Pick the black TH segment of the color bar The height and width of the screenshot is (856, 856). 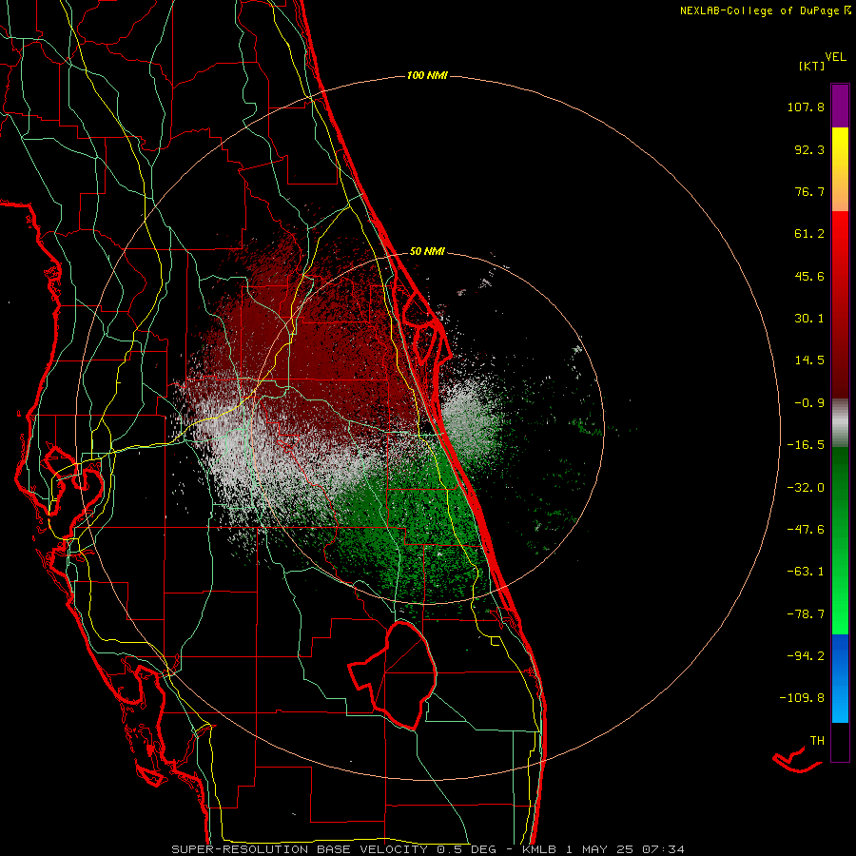(840, 741)
